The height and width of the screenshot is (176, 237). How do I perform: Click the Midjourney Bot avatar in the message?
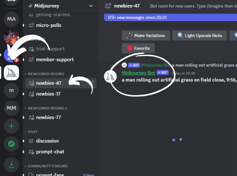point(110,77)
